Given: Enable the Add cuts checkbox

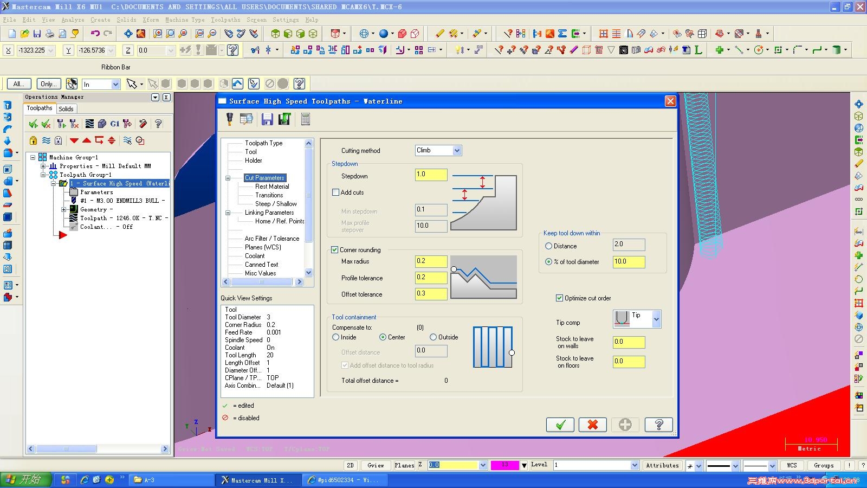Looking at the screenshot, I should click(335, 192).
